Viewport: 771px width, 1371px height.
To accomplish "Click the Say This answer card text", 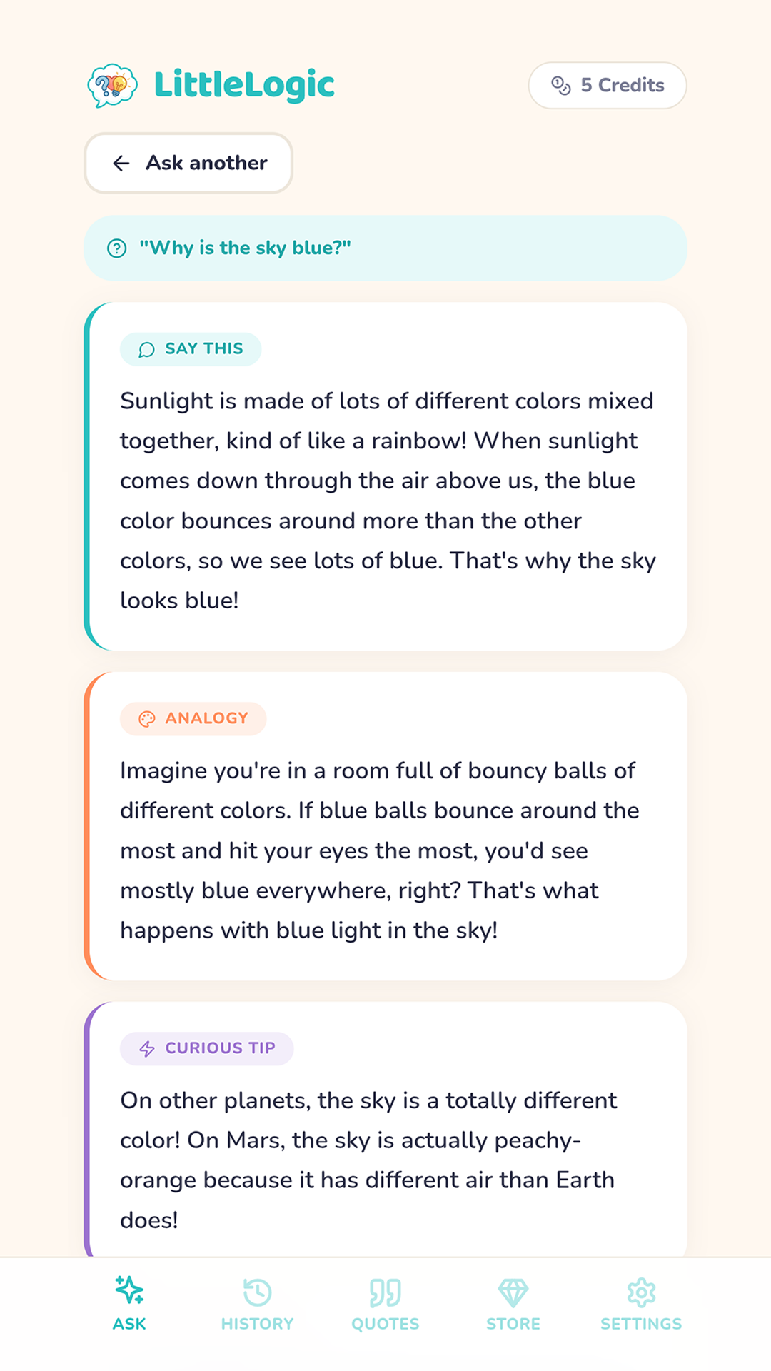I will pyautogui.click(x=385, y=501).
